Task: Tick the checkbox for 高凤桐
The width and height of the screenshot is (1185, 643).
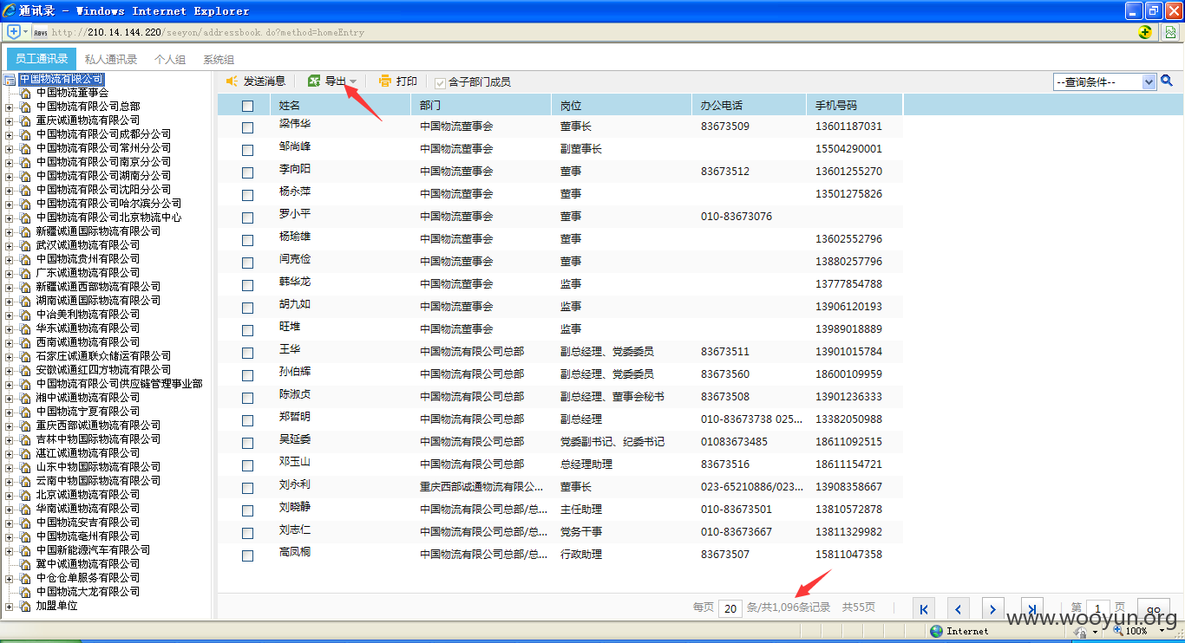Action: coord(248,555)
